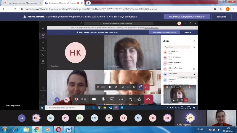
Task: Open Chat icon in shared Teams sidebar
Action: coord(43,36)
